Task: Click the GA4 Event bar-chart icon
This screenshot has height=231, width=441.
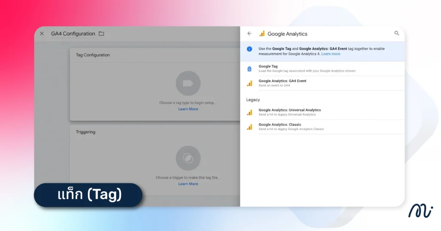Action: pos(250,83)
